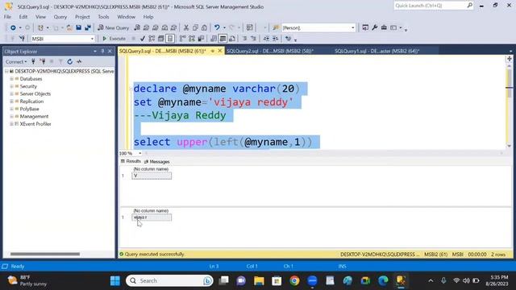Screen dimensions: 516x290
Task: Switch to the Messages results tab
Action: point(157,162)
